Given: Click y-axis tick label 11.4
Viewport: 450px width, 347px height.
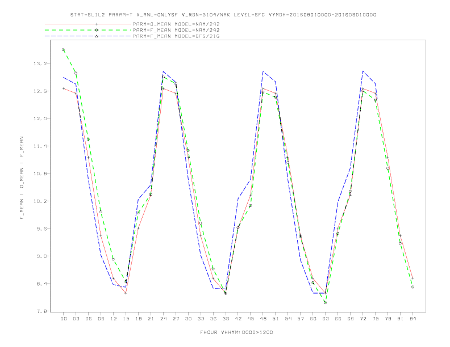Looking at the screenshot, I should pos(40,146).
